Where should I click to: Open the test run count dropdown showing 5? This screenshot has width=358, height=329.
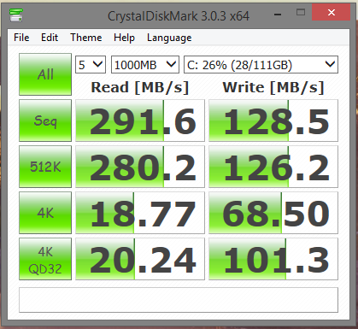pyautogui.click(x=91, y=65)
